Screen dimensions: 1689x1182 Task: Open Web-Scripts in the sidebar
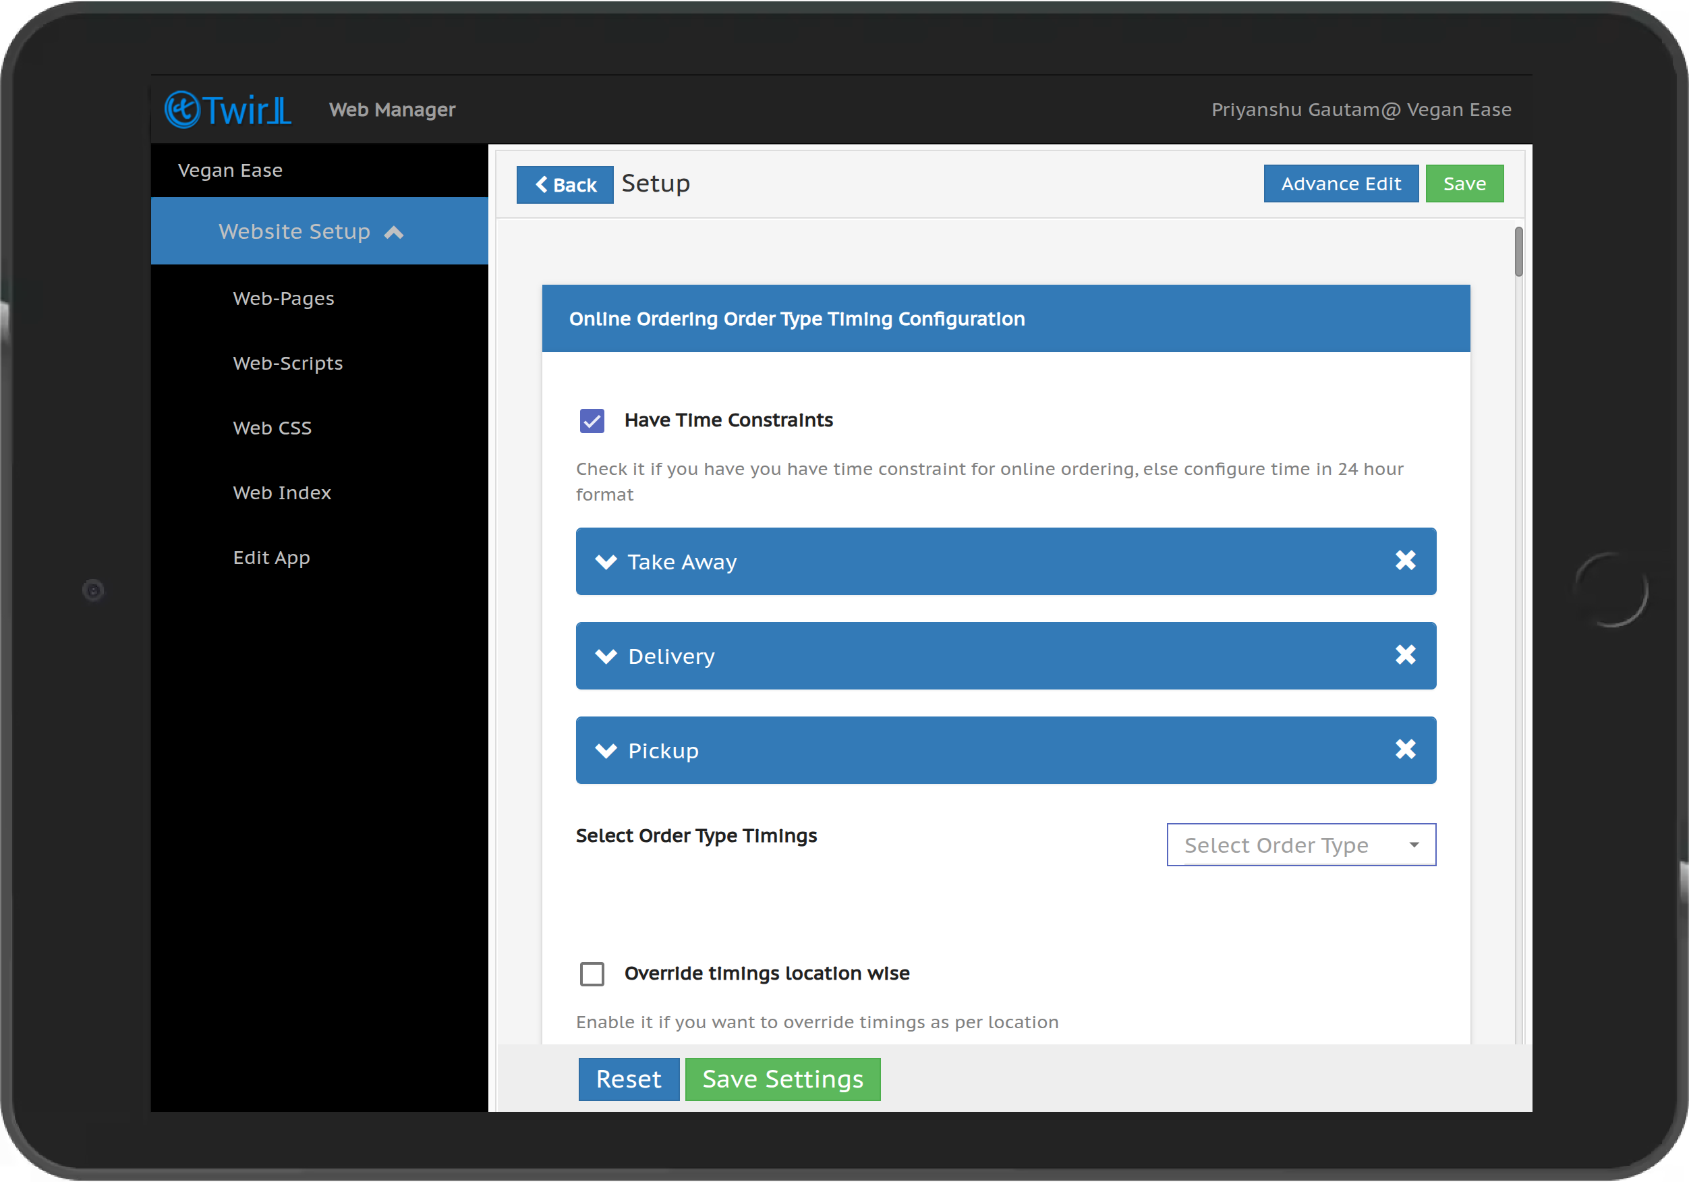click(287, 364)
